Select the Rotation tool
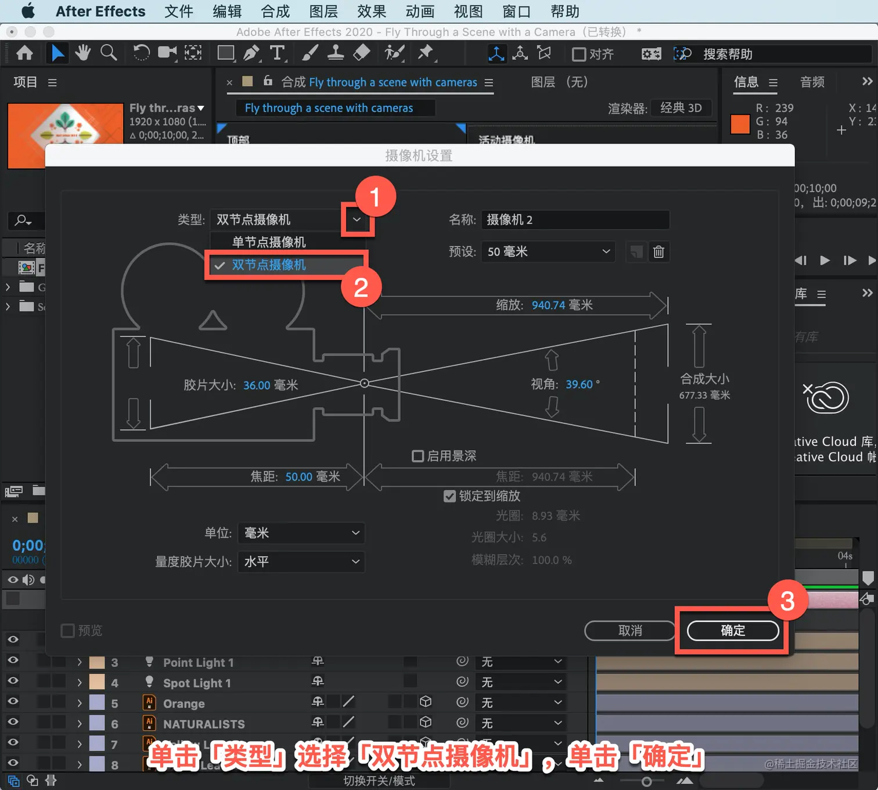878x790 pixels. coord(141,53)
